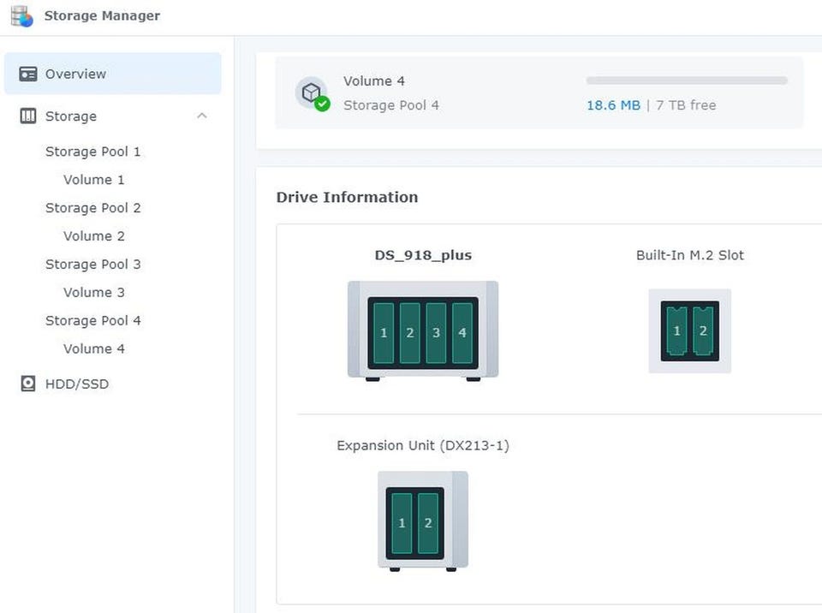Image resolution: width=822 pixels, height=613 pixels.
Task: Collapse the Storage section chevron
Action: [202, 116]
